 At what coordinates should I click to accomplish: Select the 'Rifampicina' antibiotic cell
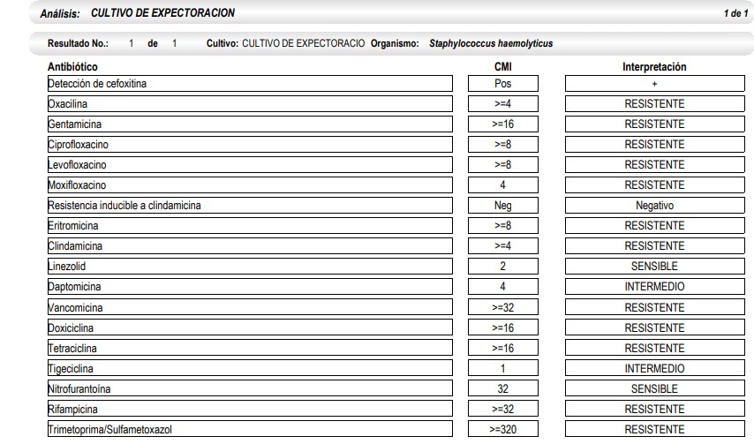pos(250,409)
